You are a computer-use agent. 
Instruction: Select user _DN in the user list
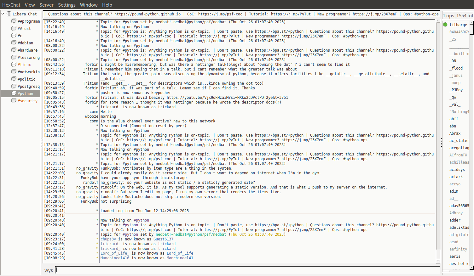point(453,61)
